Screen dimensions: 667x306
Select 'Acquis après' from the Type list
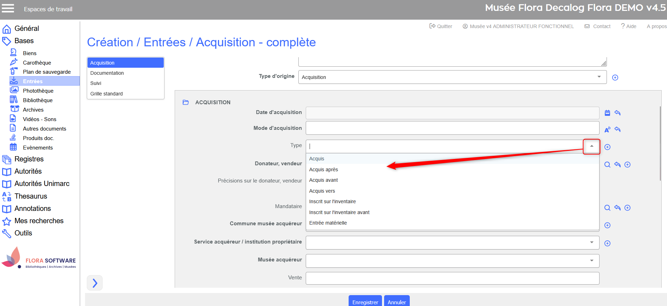[324, 169]
